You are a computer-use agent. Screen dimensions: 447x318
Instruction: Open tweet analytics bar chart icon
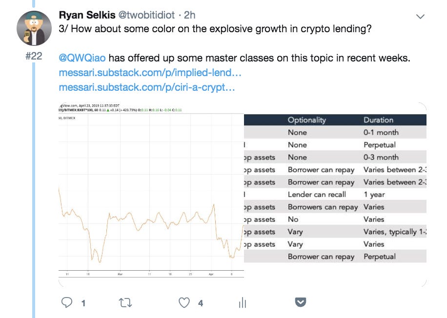pos(243,303)
